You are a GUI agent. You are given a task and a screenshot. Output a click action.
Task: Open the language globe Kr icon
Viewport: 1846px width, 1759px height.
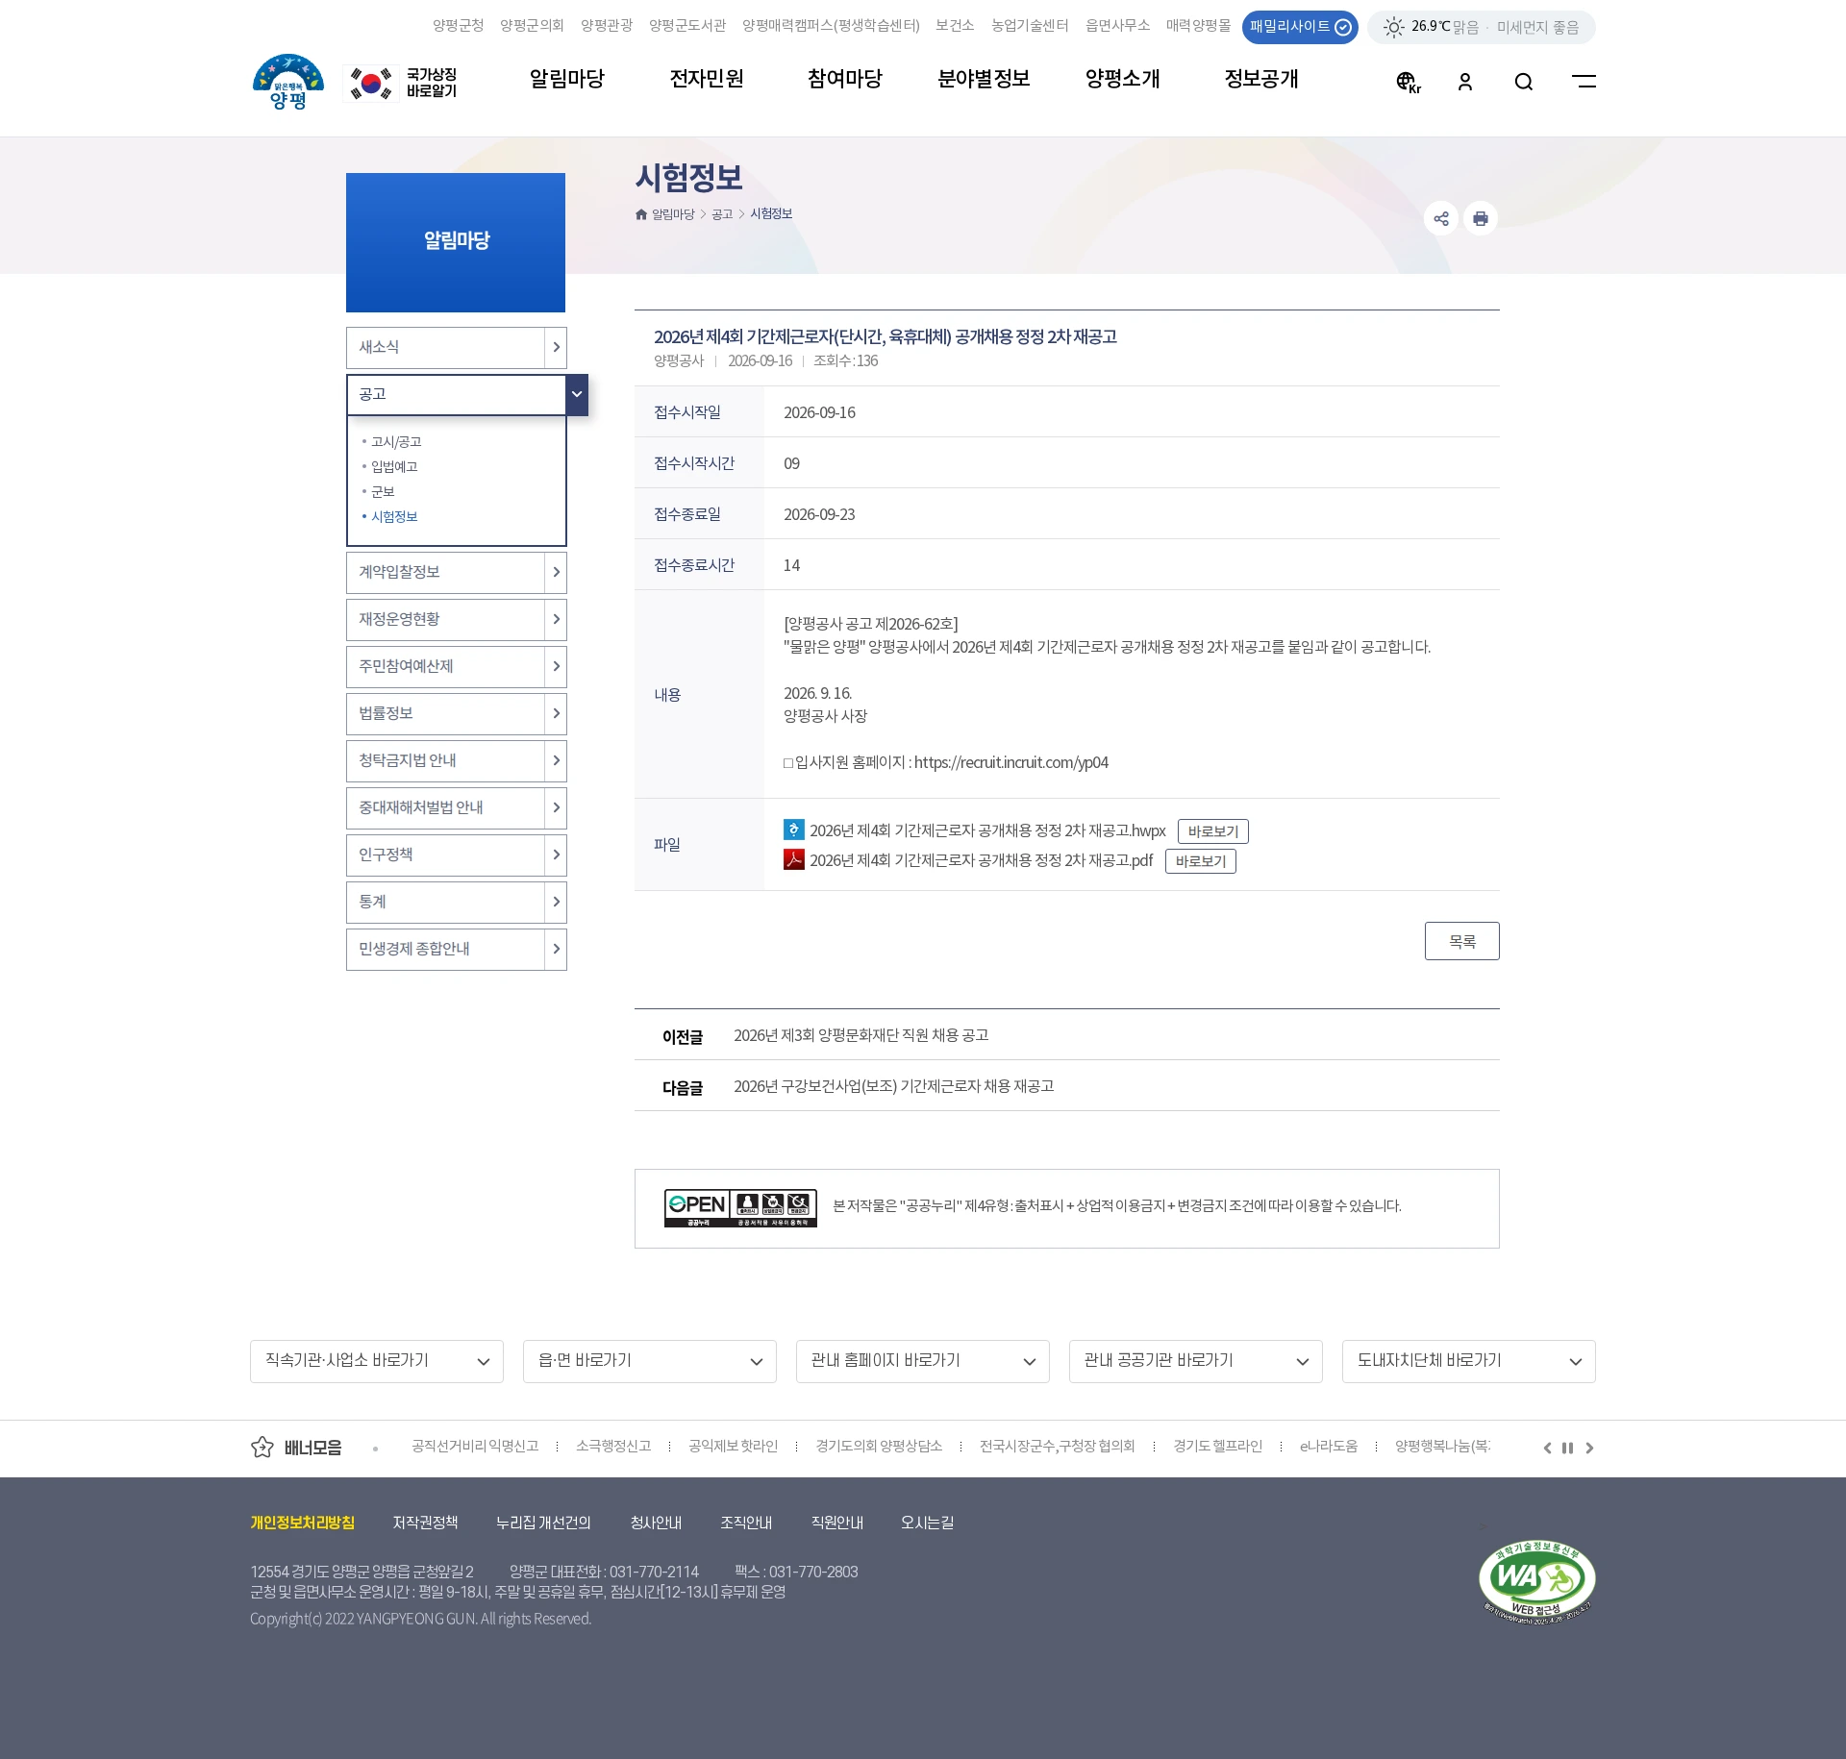(x=1408, y=83)
